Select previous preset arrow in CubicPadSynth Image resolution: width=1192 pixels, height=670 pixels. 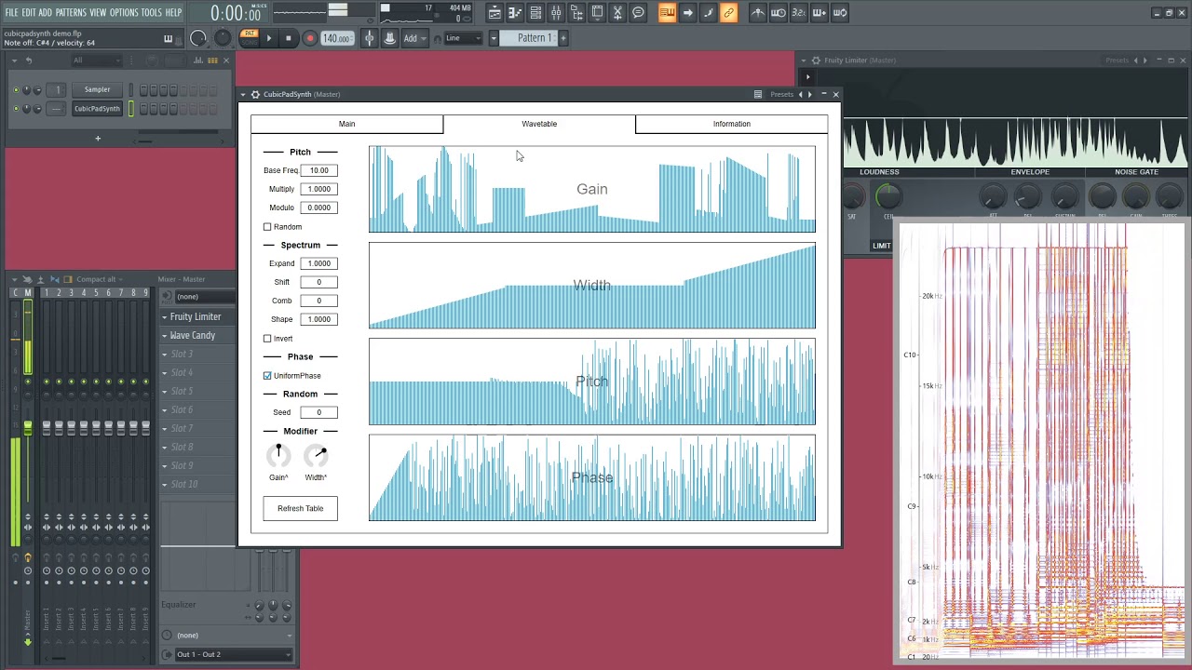click(800, 94)
